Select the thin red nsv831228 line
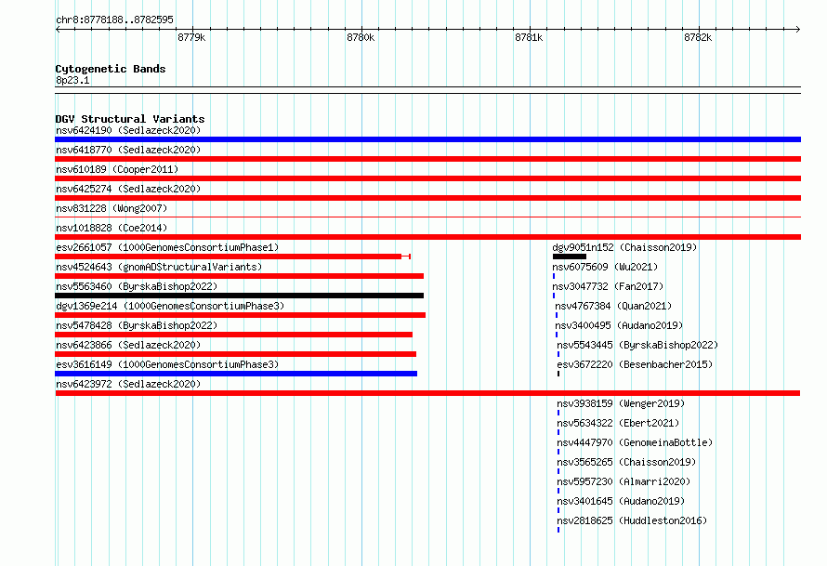Image resolution: width=827 pixels, height=566 pixels. 427,217
